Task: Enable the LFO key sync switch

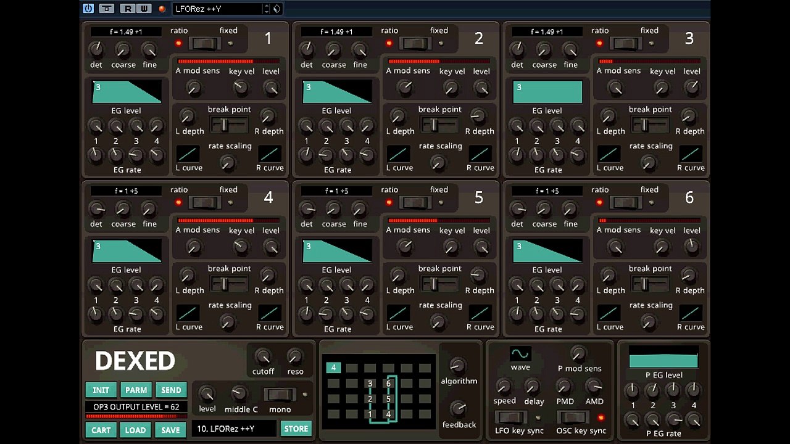Action: click(510, 417)
